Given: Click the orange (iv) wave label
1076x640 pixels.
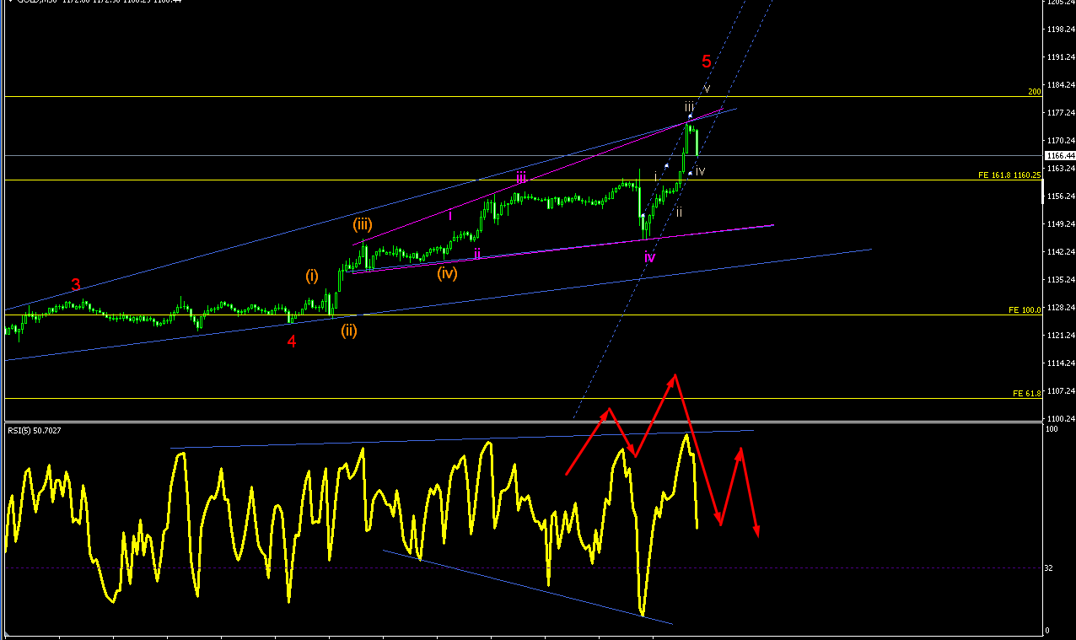Looking at the screenshot, I should click(x=447, y=272).
